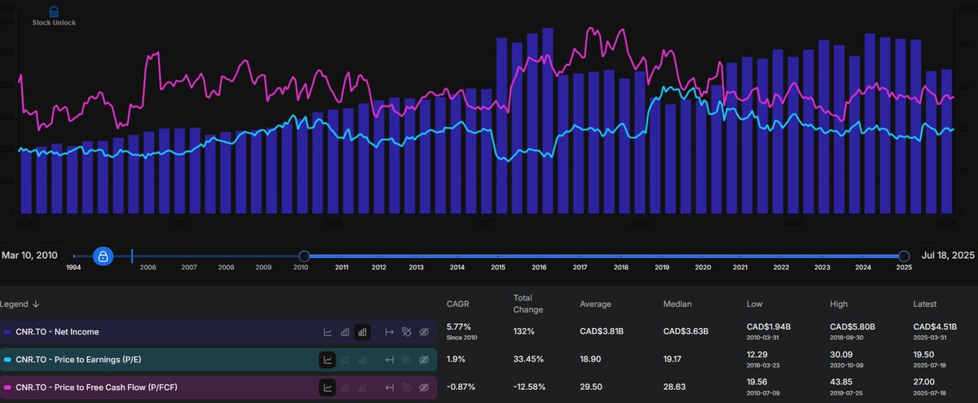The image size is (978, 403).
Task: Hide the Price to Earnings series
Action: [x=424, y=360]
